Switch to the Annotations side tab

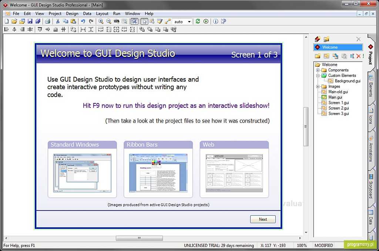click(371, 149)
